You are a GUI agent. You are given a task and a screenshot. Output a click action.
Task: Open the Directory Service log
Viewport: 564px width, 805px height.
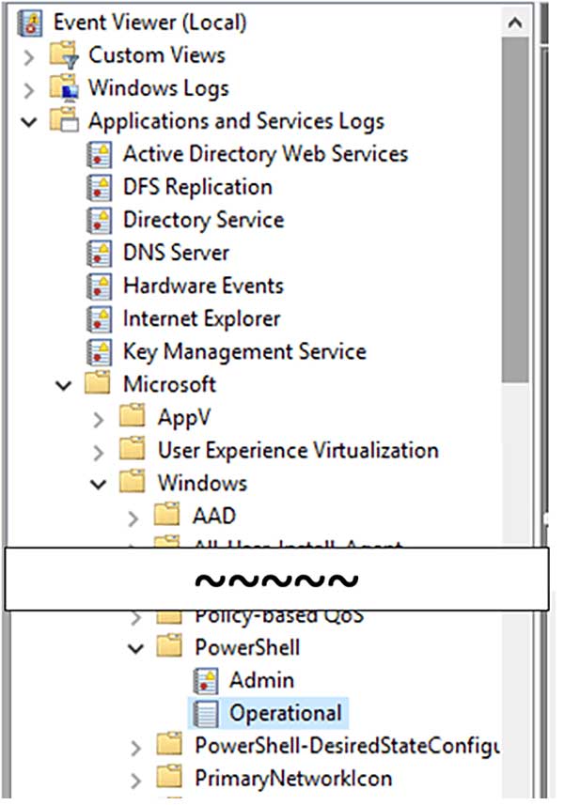203,220
